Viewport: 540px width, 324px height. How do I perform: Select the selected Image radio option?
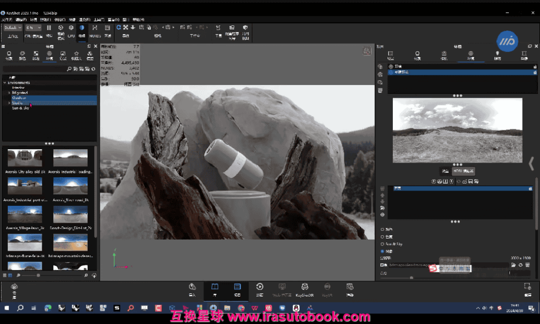tap(382, 251)
